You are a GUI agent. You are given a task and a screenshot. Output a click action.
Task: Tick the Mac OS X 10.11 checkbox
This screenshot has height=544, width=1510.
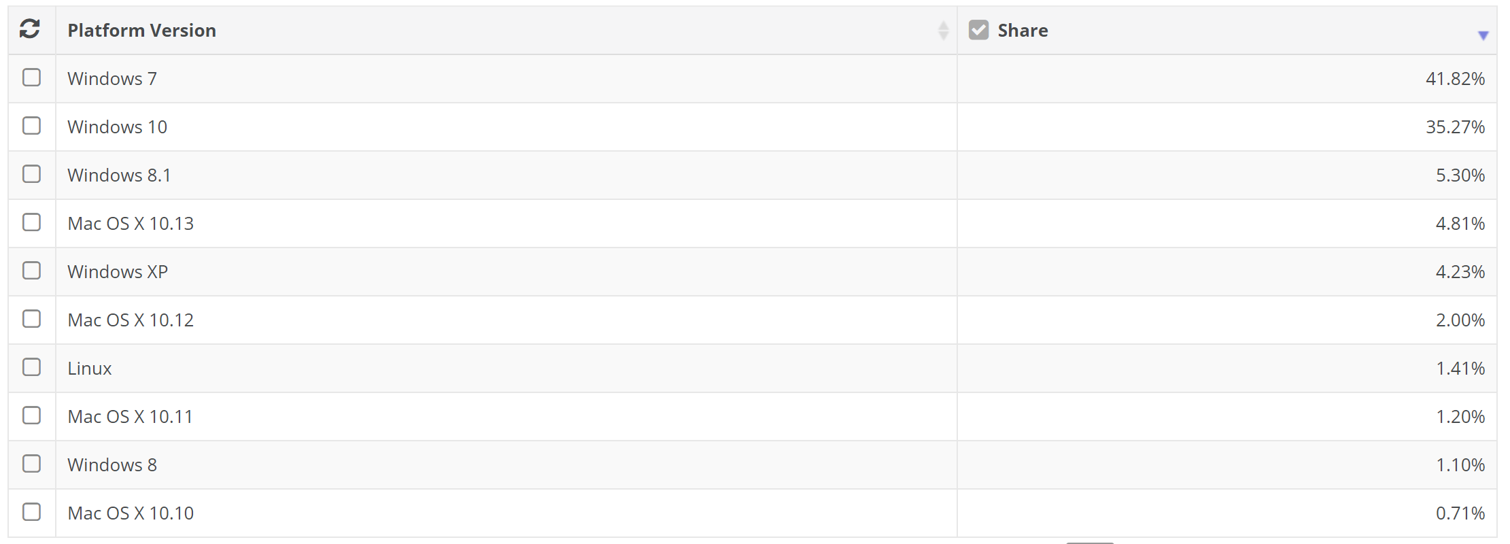31,415
